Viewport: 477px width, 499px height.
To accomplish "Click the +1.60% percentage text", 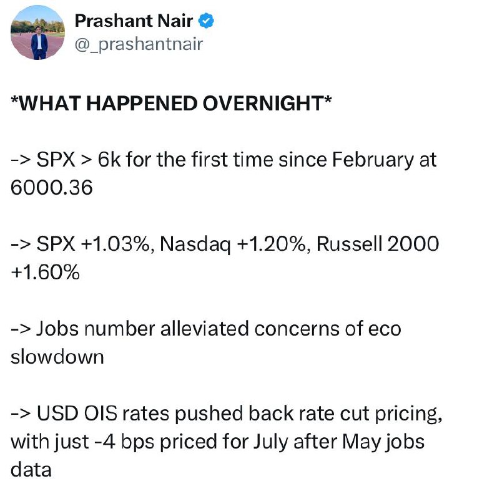I will (45, 273).
